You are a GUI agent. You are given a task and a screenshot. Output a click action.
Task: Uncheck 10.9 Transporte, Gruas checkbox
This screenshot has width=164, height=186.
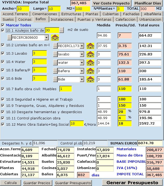[3, 106]
